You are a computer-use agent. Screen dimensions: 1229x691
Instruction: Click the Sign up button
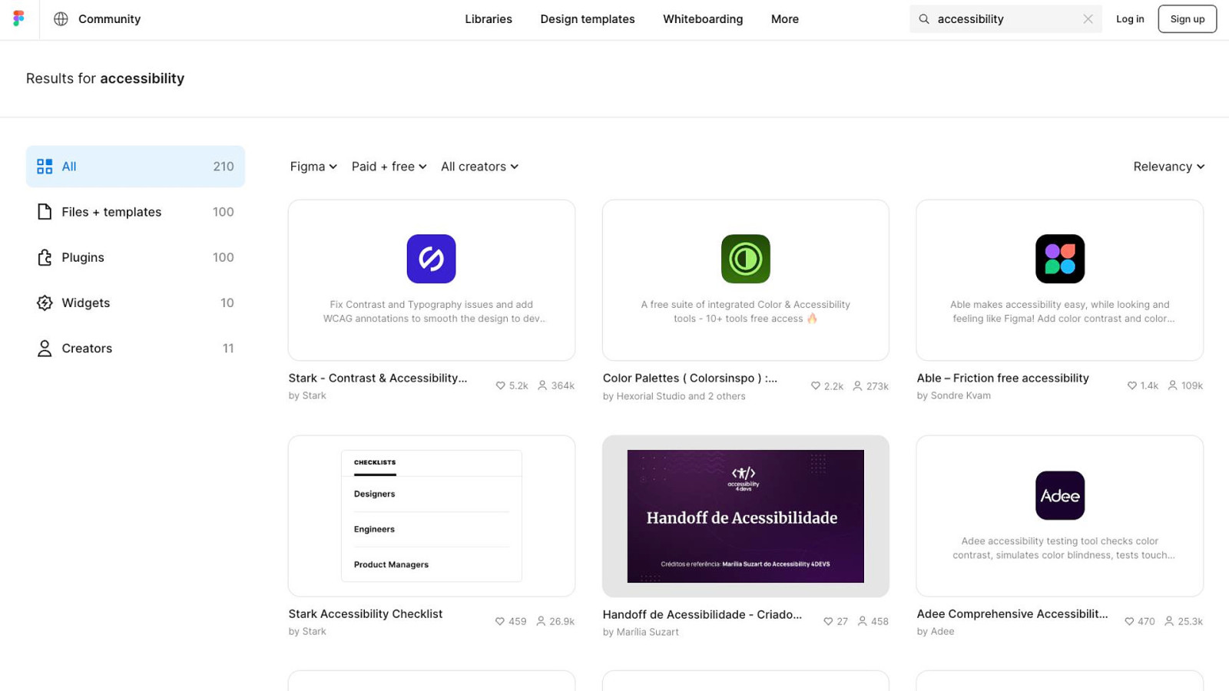(1188, 19)
